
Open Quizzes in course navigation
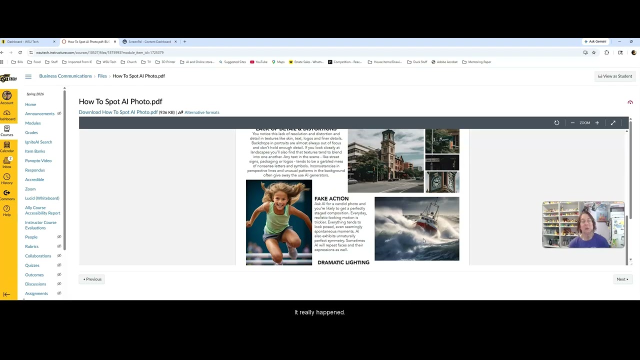coord(32,265)
